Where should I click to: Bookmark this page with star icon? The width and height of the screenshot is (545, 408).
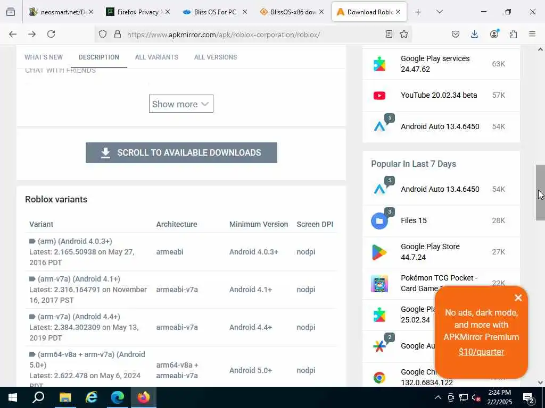[404, 34]
